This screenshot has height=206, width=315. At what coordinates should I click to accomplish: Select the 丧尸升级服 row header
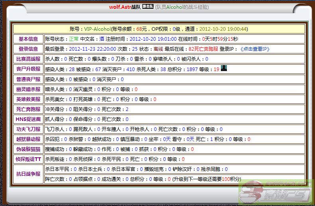28,69
